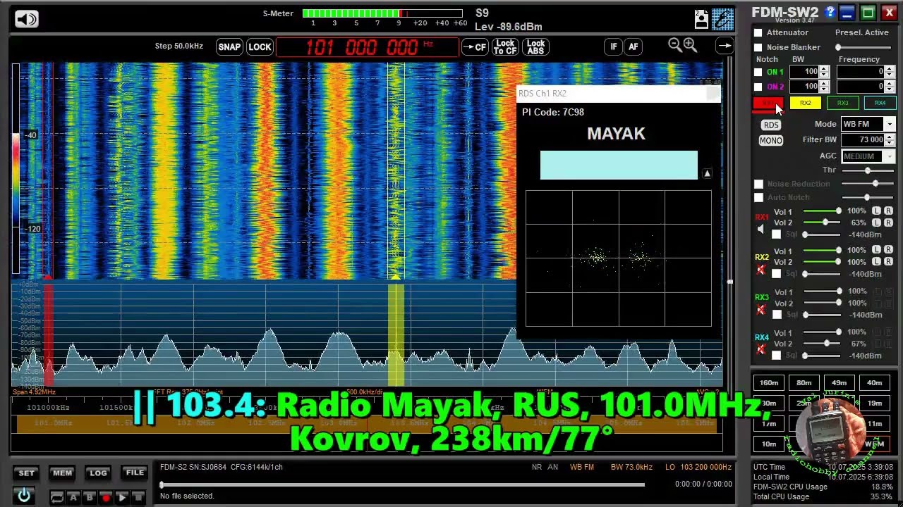Image resolution: width=903 pixels, height=507 pixels.
Task: Play the selected file
Action: (122, 497)
